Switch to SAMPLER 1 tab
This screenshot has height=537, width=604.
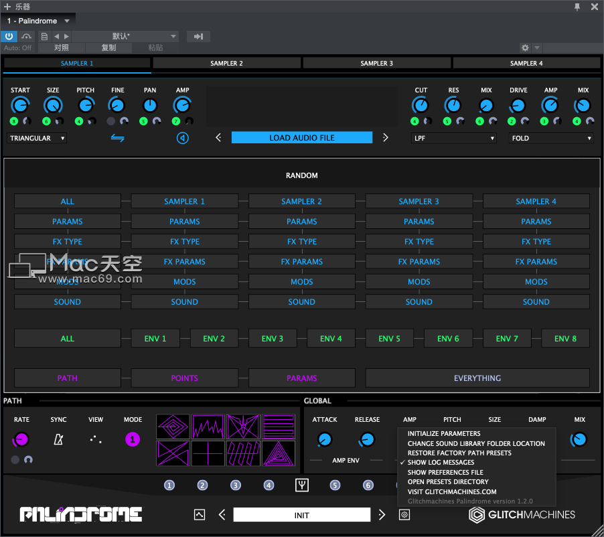76,63
